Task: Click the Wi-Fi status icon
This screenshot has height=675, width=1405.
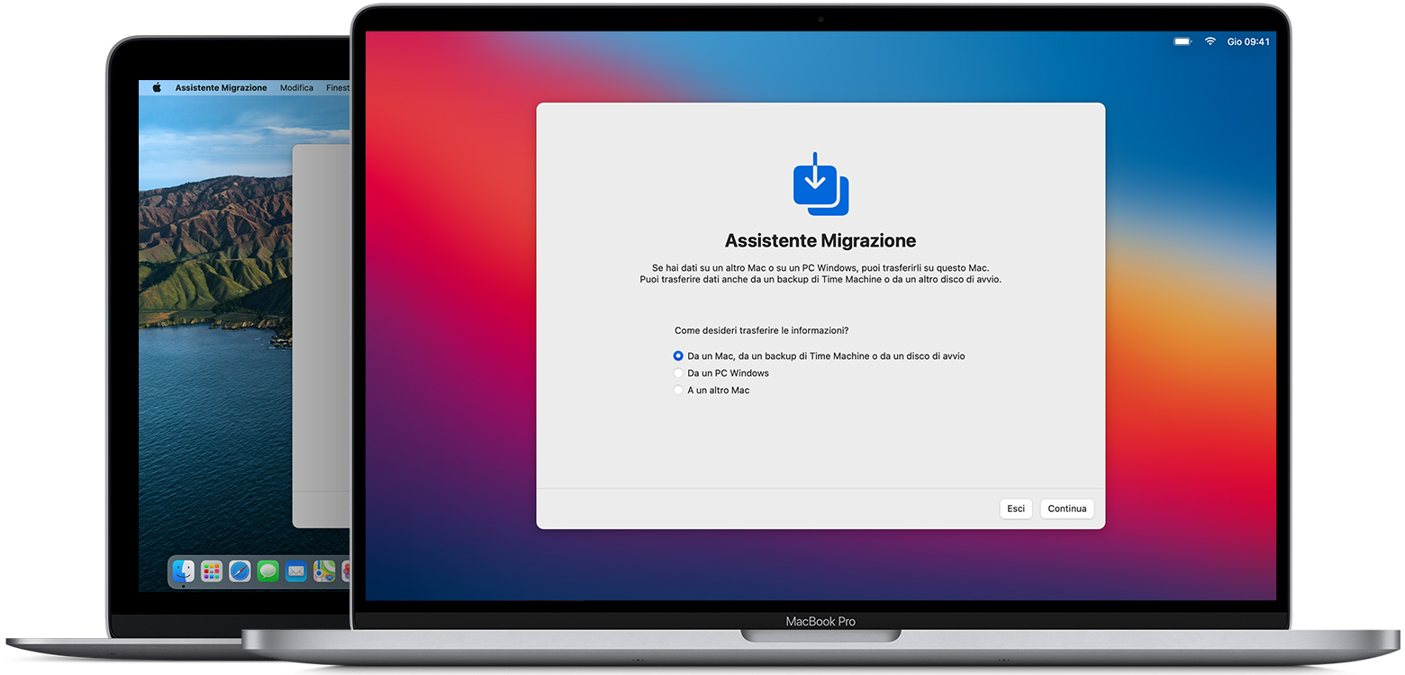Action: click(1210, 41)
